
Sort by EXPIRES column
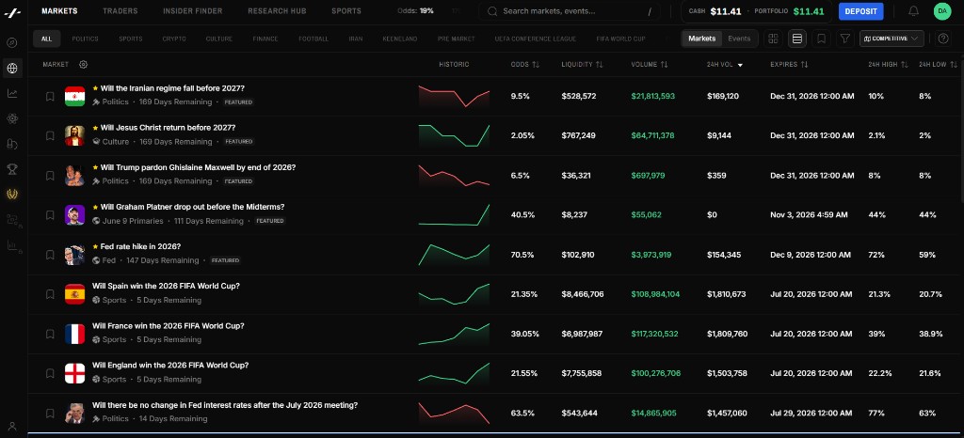coord(789,65)
